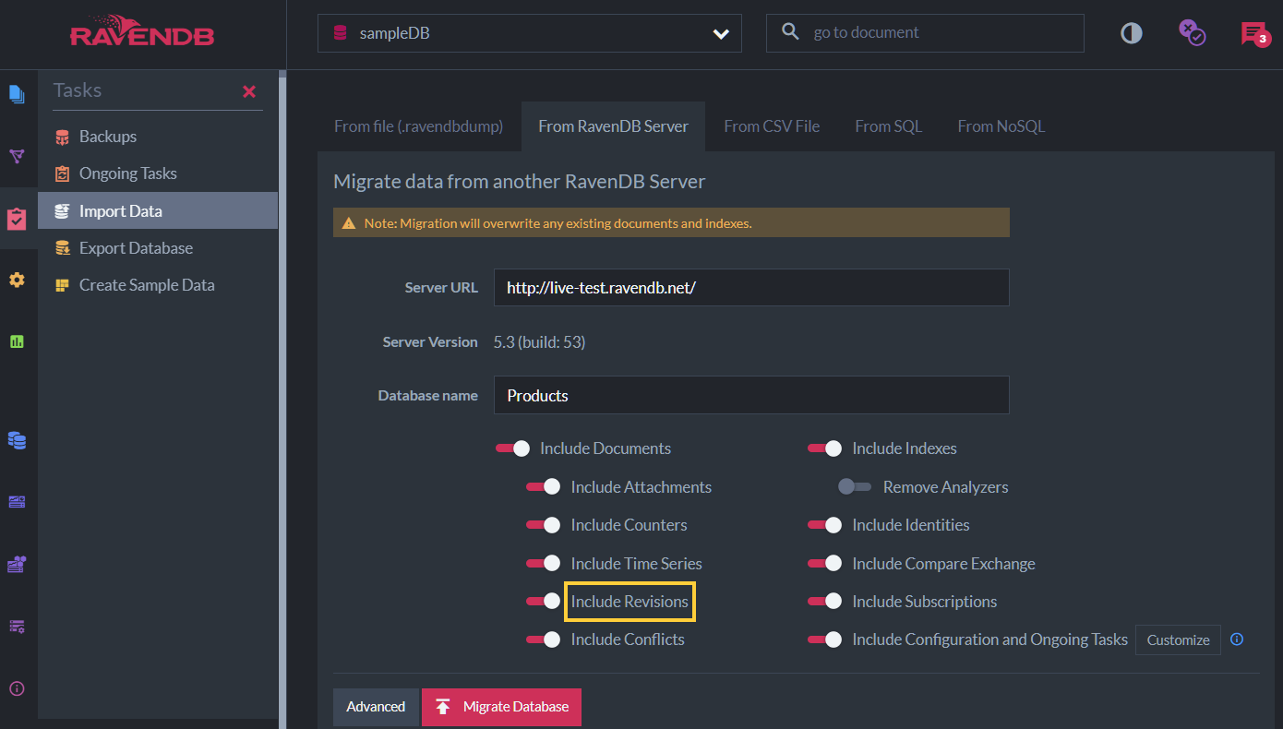Image resolution: width=1283 pixels, height=729 pixels.
Task: Open Create Sample Data menu item
Action: (x=158, y=285)
